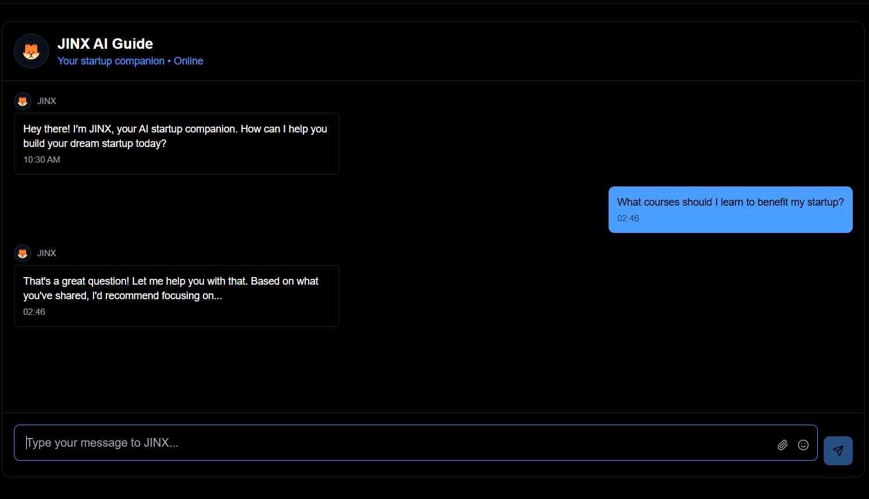Click the paperclip attachment icon
869x499 pixels.
coord(782,445)
